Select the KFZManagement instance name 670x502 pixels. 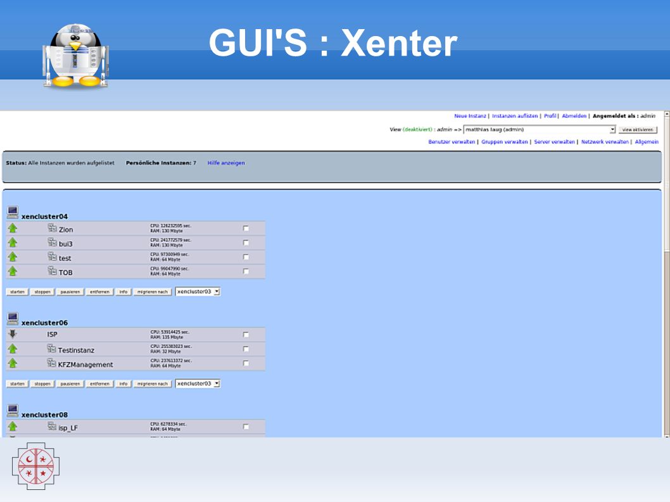coord(85,365)
